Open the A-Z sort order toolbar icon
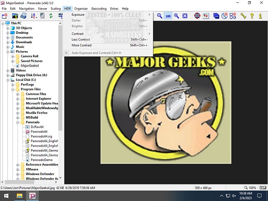This screenshot has height=201, width=268. [34, 16]
